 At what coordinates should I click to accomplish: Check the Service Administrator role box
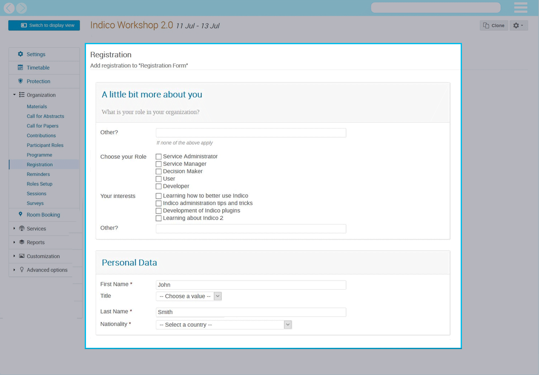pyautogui.click(x=158, y=156)
